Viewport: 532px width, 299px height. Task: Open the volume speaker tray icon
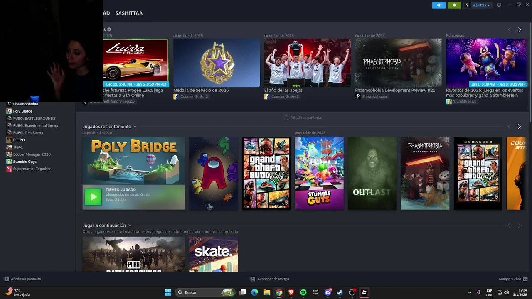point(507,292)
